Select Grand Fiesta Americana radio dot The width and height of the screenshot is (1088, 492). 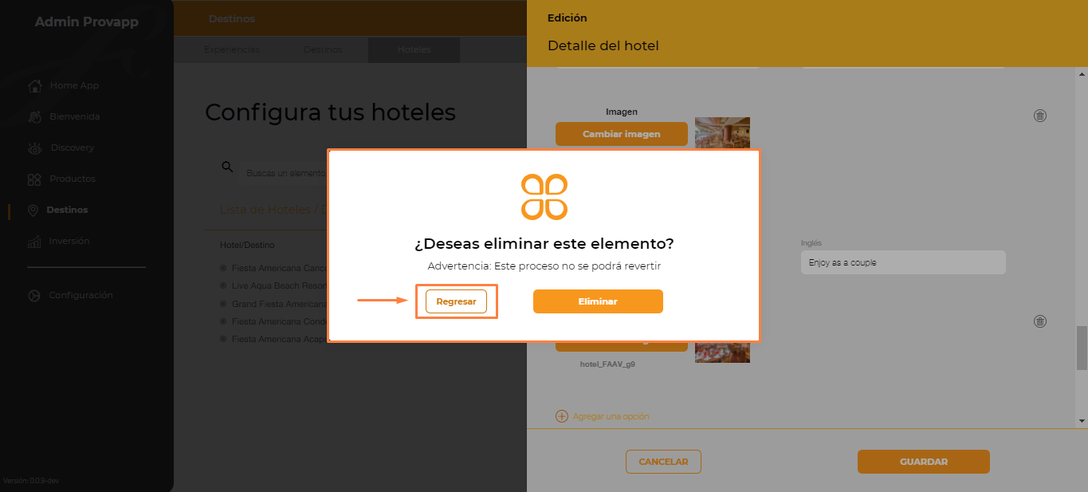(223, 304)
